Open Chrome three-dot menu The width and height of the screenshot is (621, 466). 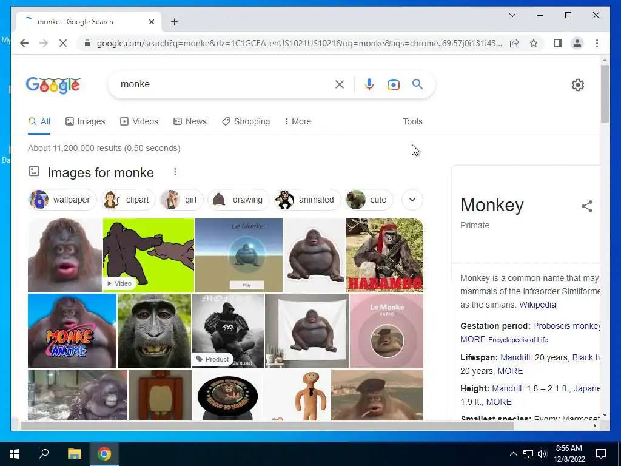click(597, 43)
